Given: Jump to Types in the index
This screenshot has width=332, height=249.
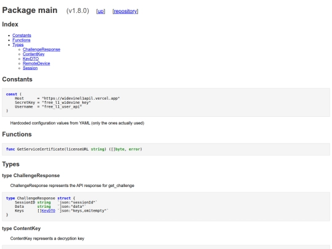Looking at the screenshot, I should 18,45.
